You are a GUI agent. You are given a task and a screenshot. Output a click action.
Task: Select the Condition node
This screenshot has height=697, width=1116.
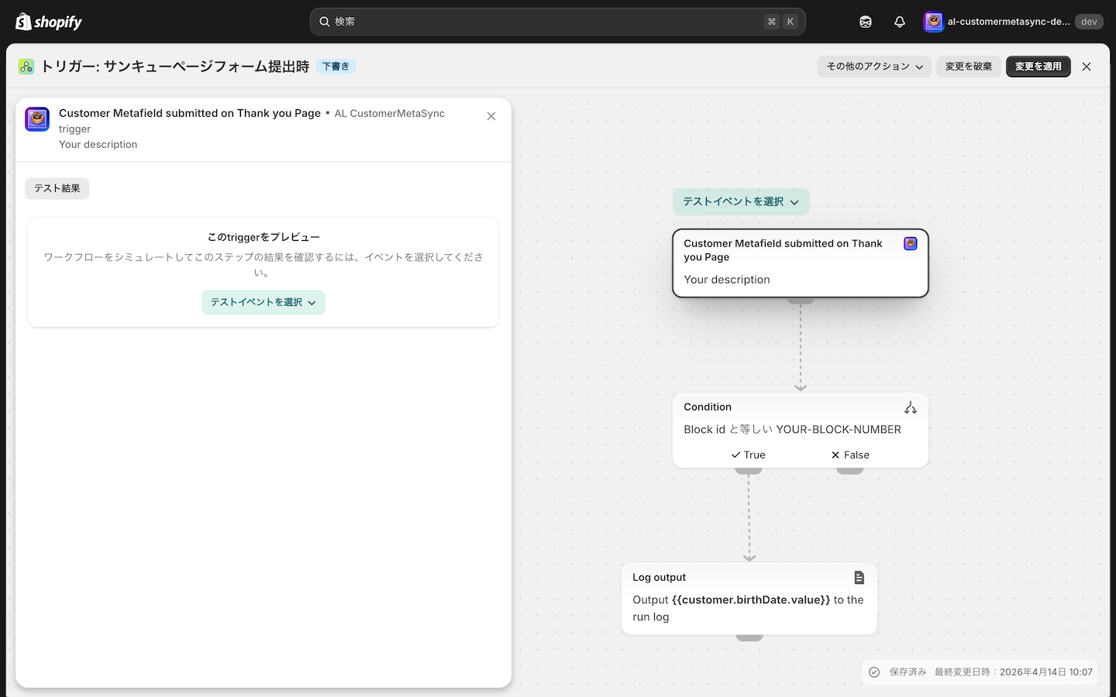[x=801, y=430]
